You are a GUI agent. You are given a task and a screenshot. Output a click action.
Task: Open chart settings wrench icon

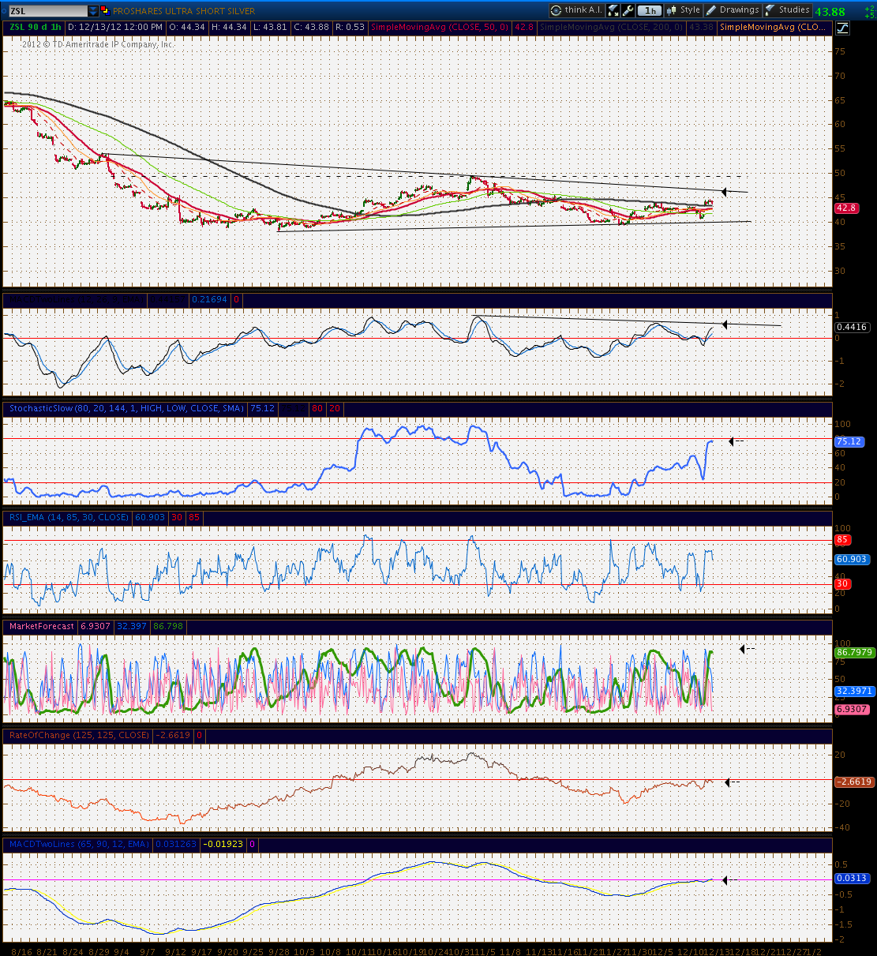[628, 10]
